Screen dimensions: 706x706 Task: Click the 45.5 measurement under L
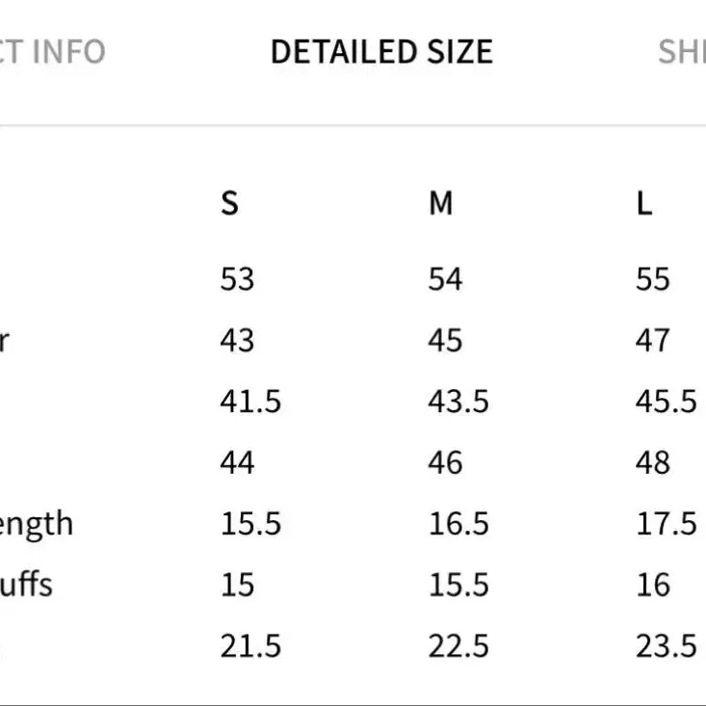[x=666, y=402]
